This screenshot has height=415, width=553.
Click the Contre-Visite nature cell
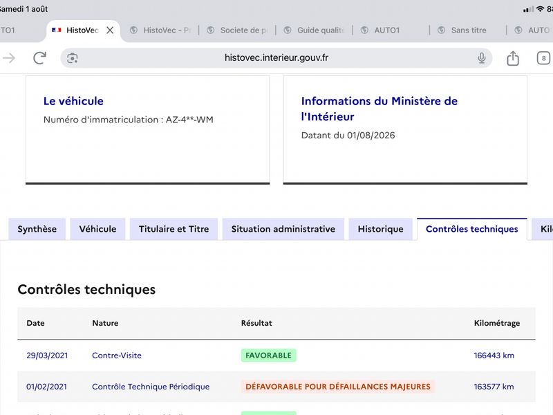coord(117,356)
